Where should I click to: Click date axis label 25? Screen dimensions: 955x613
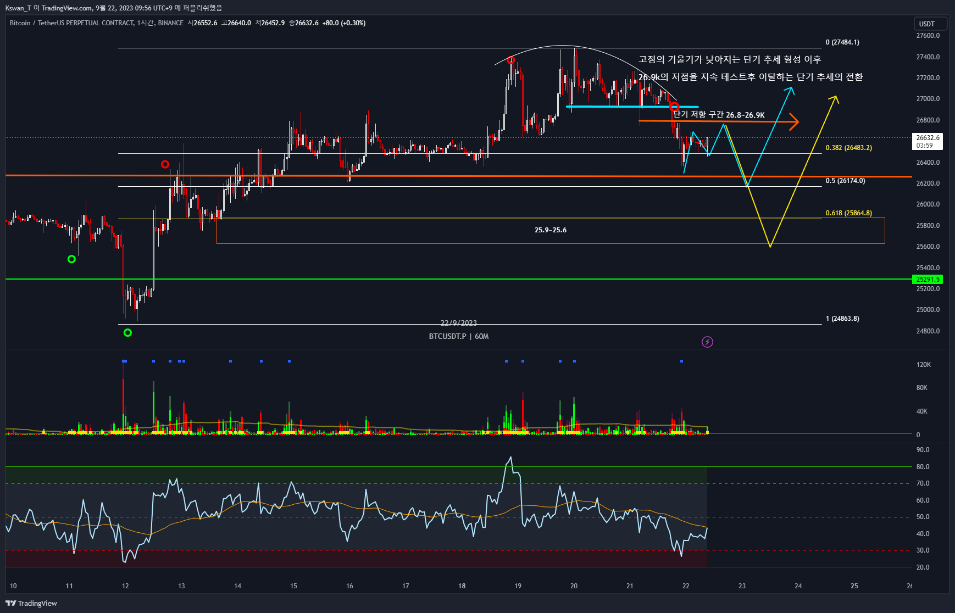tap(854, 586)
